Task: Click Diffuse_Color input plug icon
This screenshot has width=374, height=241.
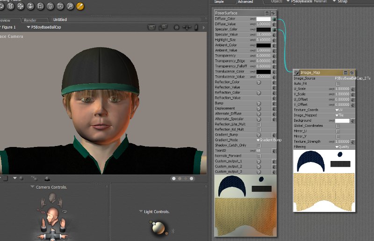Action: point(274,19)
